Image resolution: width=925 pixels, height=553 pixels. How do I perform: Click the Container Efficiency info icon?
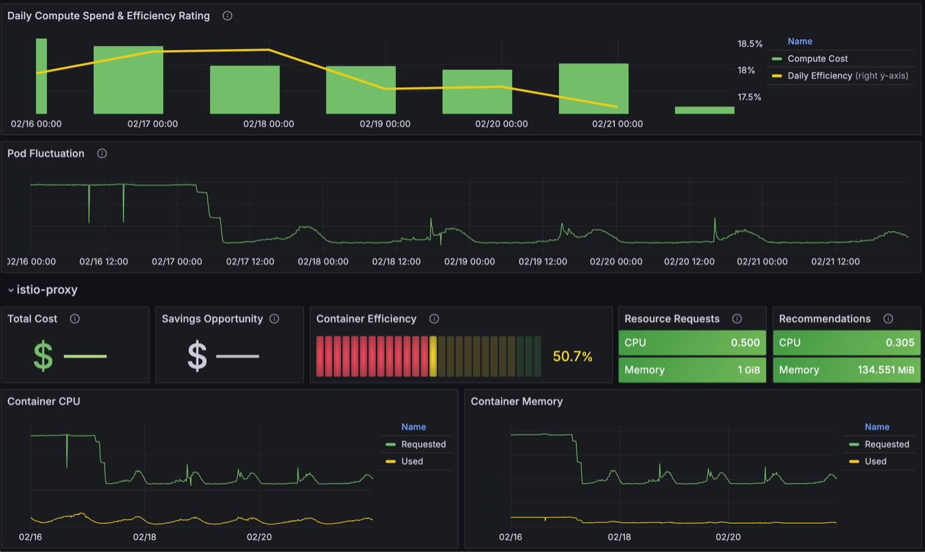tap(434, 319)
